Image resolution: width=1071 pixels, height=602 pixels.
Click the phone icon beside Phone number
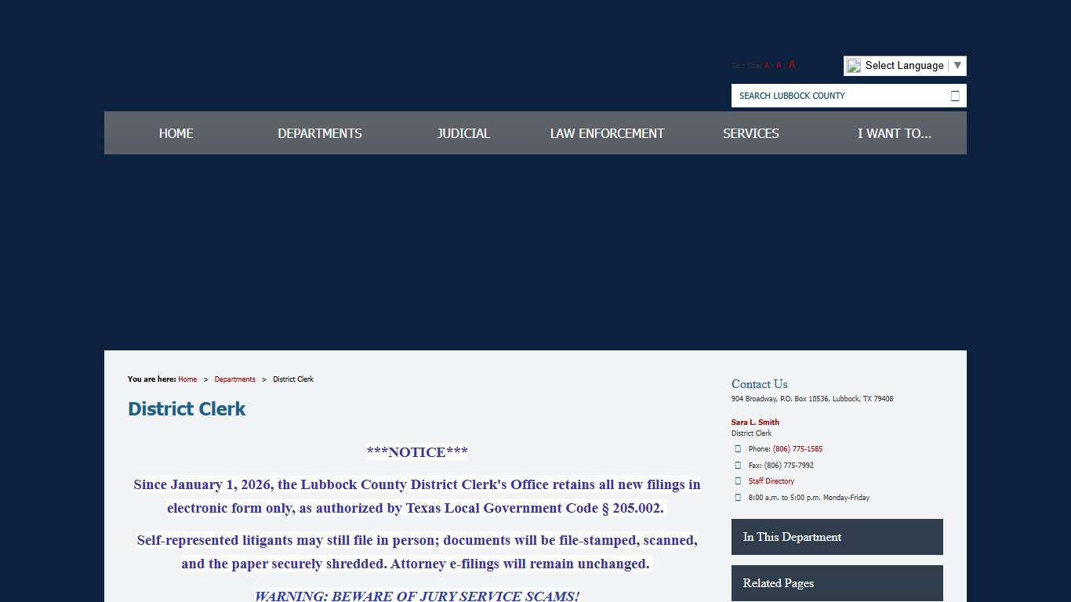click(x=738, y=449)
